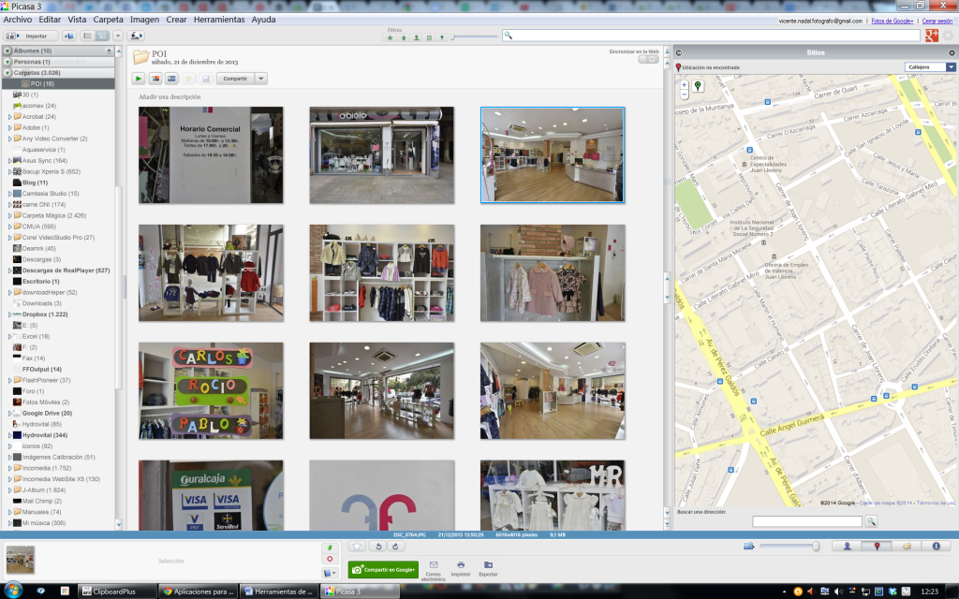Adjust the date range filter slider
The image size is (959, 599).
point(474,37)
